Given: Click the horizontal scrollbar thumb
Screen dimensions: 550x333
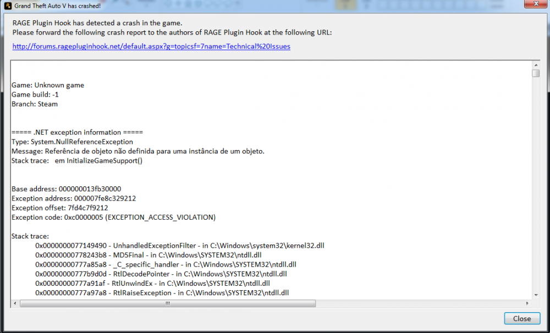Looking at the screenshot, I should coord(168,303).
